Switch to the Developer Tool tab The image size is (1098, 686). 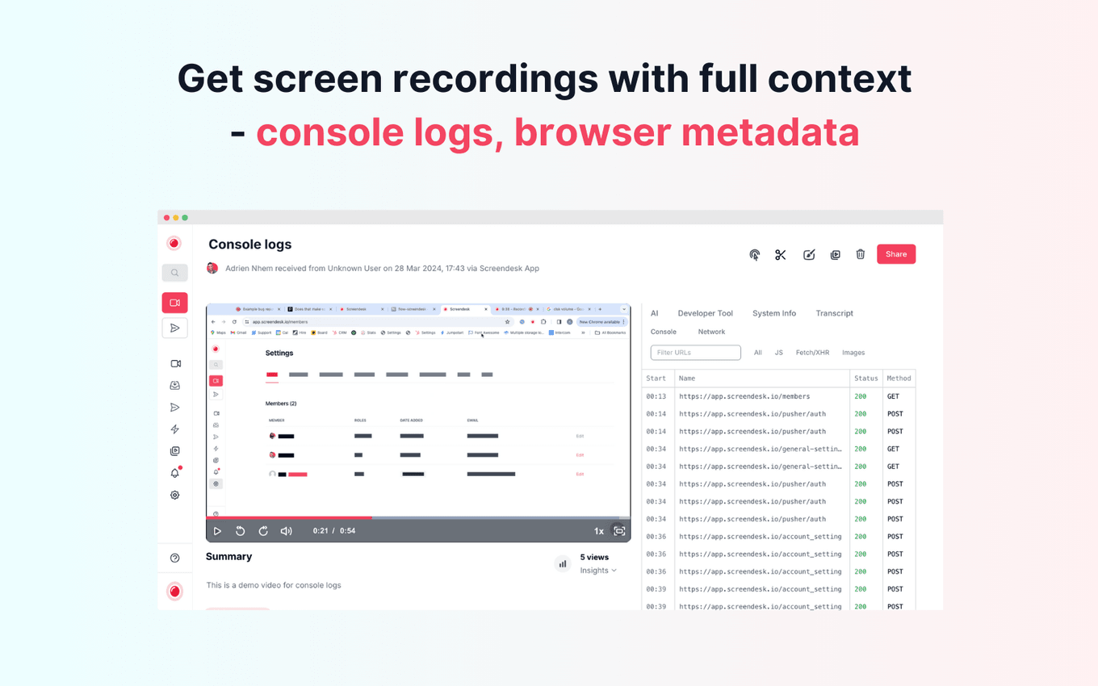pyautogui.click(x=706, y=313)
